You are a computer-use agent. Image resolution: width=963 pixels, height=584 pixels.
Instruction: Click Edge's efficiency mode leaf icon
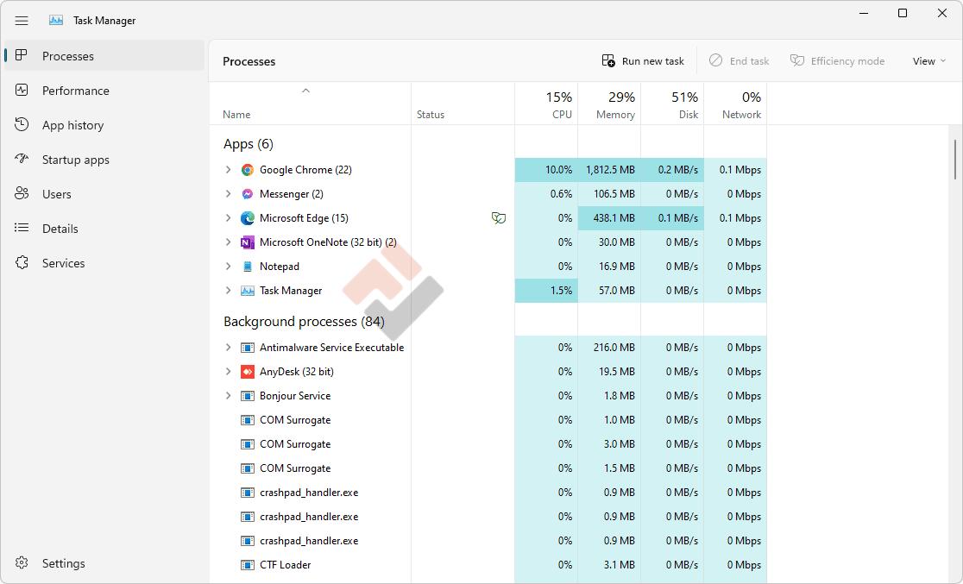pyautogui.click(x=498, y=218)
